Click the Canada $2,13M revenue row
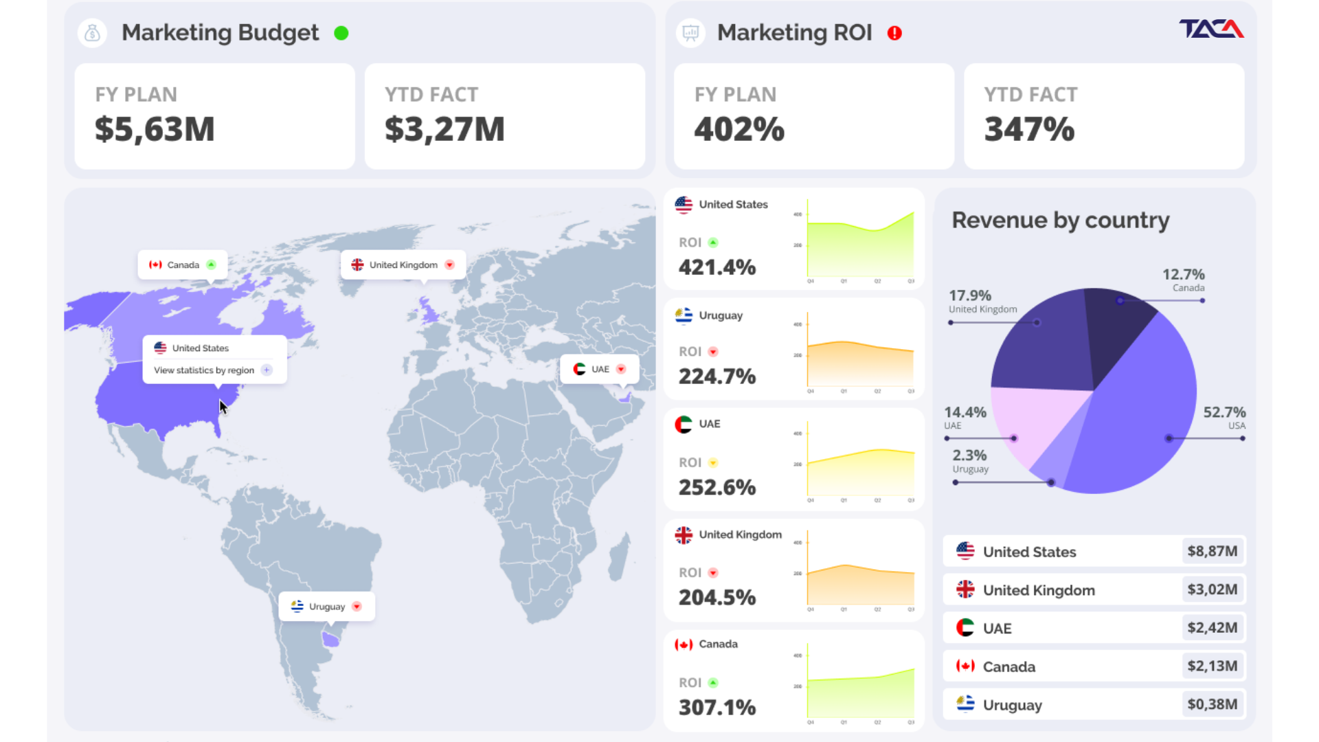The height and width of the screenshot is (742, 1319). (x=1094, y=666)
